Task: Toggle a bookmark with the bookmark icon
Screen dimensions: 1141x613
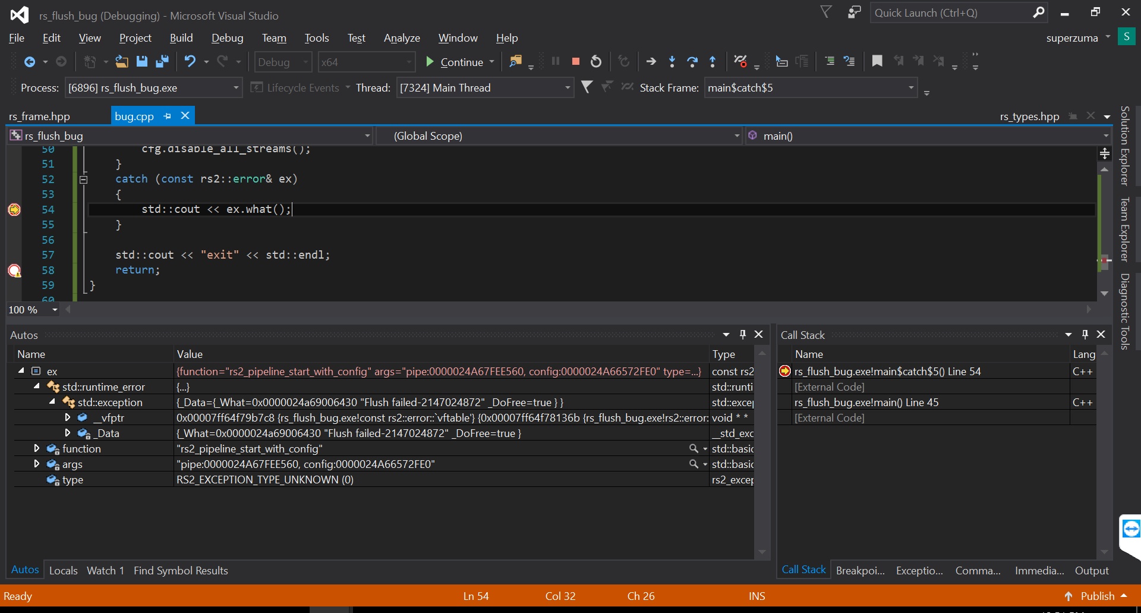Action: (877, 61)
